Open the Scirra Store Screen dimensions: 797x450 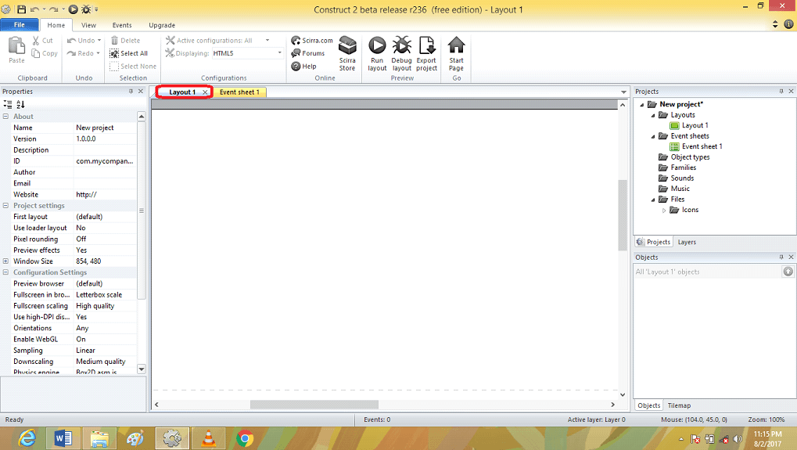[x=347, y=53]
